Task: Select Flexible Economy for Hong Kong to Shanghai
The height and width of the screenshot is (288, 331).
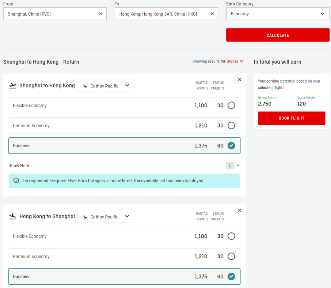Action: [x=231, y=236]
